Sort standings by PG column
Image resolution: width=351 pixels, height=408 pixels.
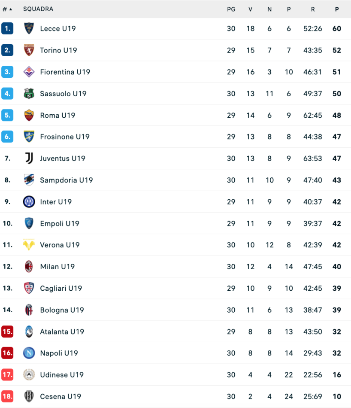(x=231, y=9)
